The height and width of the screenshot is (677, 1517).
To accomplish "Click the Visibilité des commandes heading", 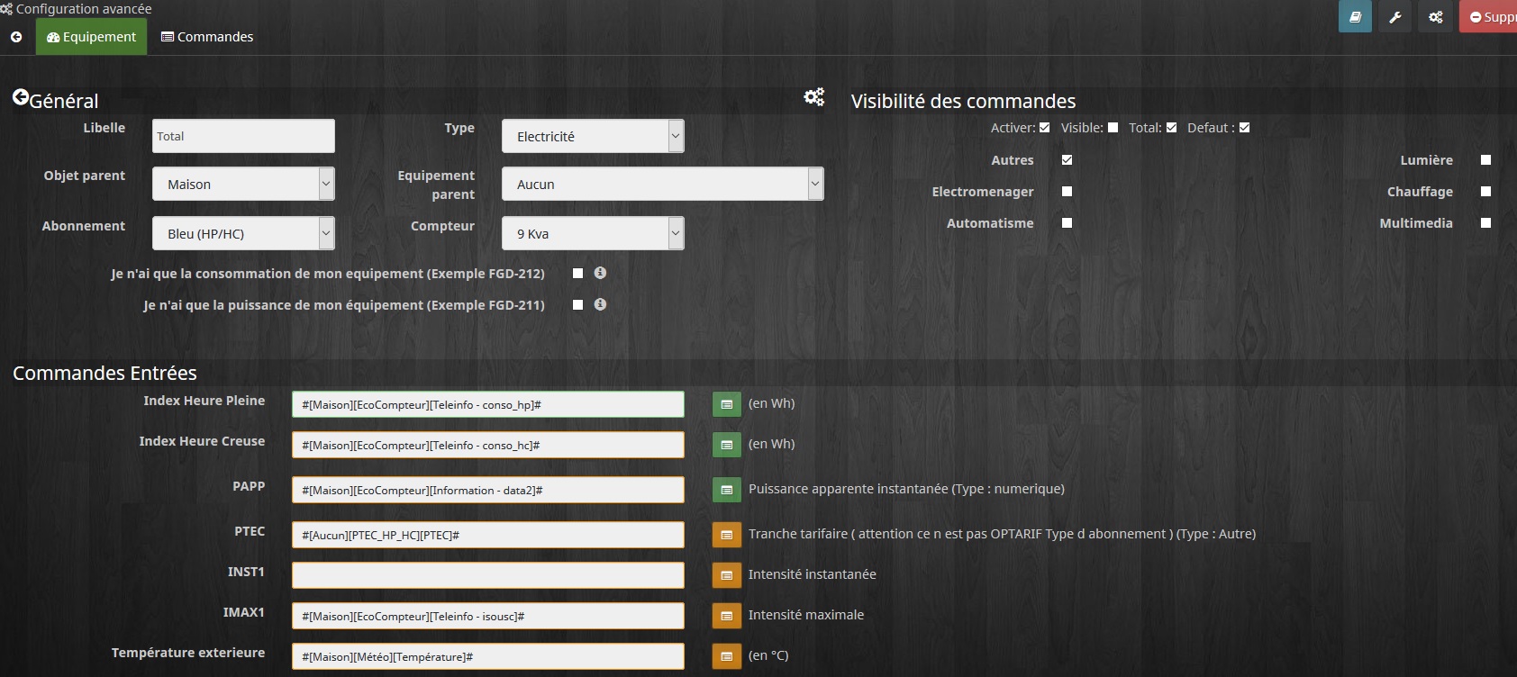I will [963, 101].
